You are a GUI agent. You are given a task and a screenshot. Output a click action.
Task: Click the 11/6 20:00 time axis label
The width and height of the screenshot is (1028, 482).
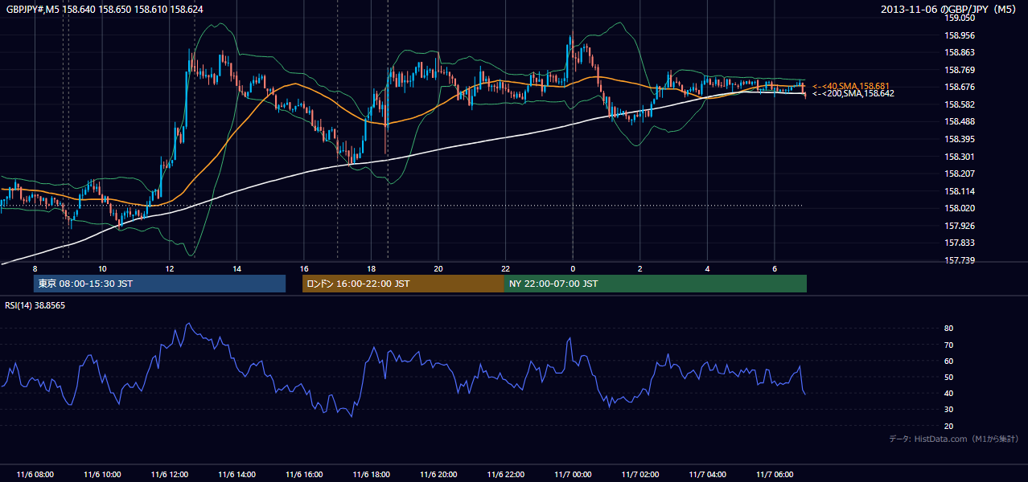coord(438,475)
